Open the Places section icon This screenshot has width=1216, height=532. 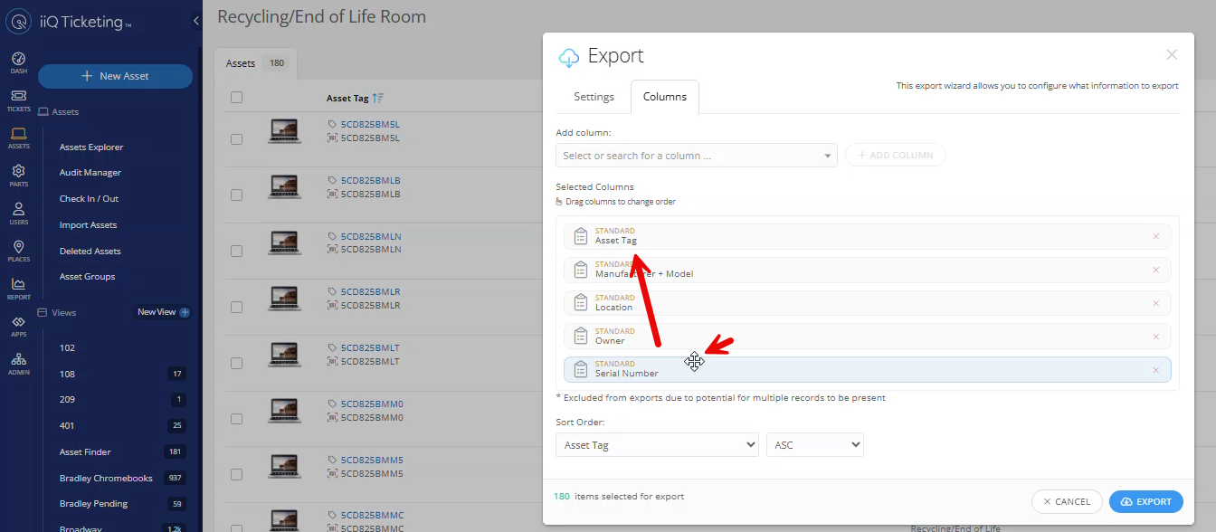point(18,248)
